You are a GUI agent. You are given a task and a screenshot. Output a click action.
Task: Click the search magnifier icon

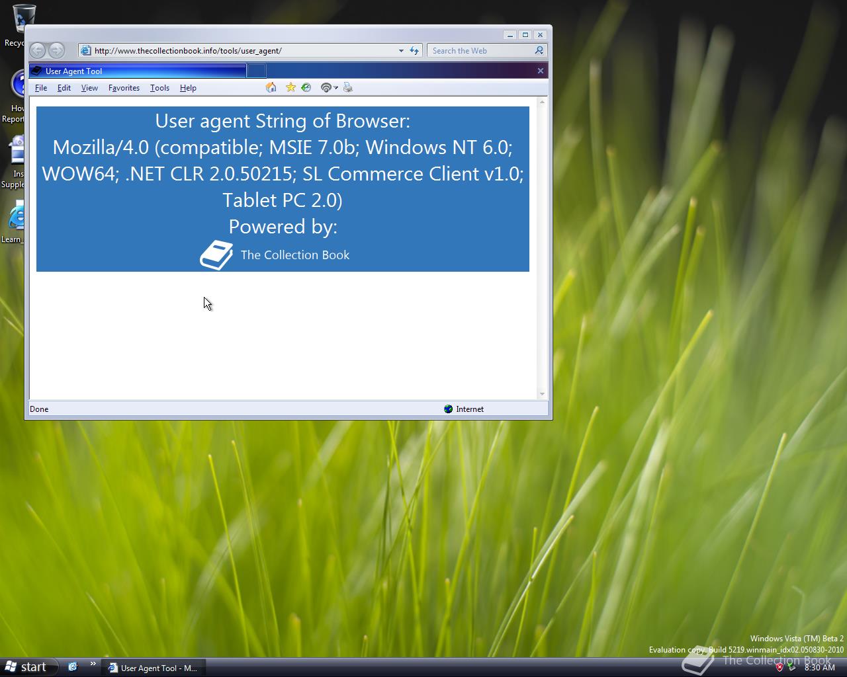(x=539, y=50)
